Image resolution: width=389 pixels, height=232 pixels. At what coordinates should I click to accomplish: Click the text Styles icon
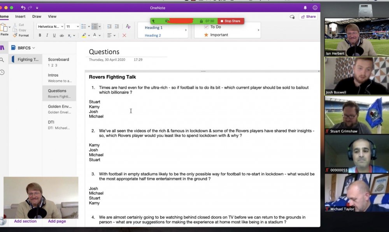point(128,26)
